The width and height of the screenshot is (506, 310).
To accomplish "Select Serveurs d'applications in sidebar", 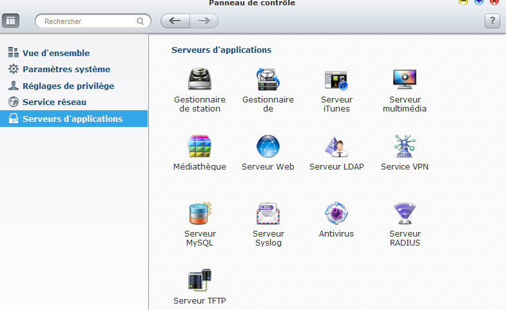I will 74,119.
